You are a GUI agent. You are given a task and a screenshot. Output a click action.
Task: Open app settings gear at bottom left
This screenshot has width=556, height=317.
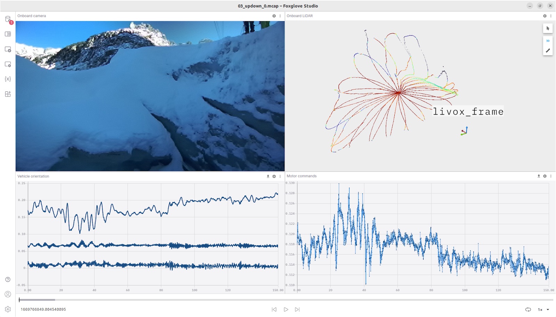pos(8,309)
